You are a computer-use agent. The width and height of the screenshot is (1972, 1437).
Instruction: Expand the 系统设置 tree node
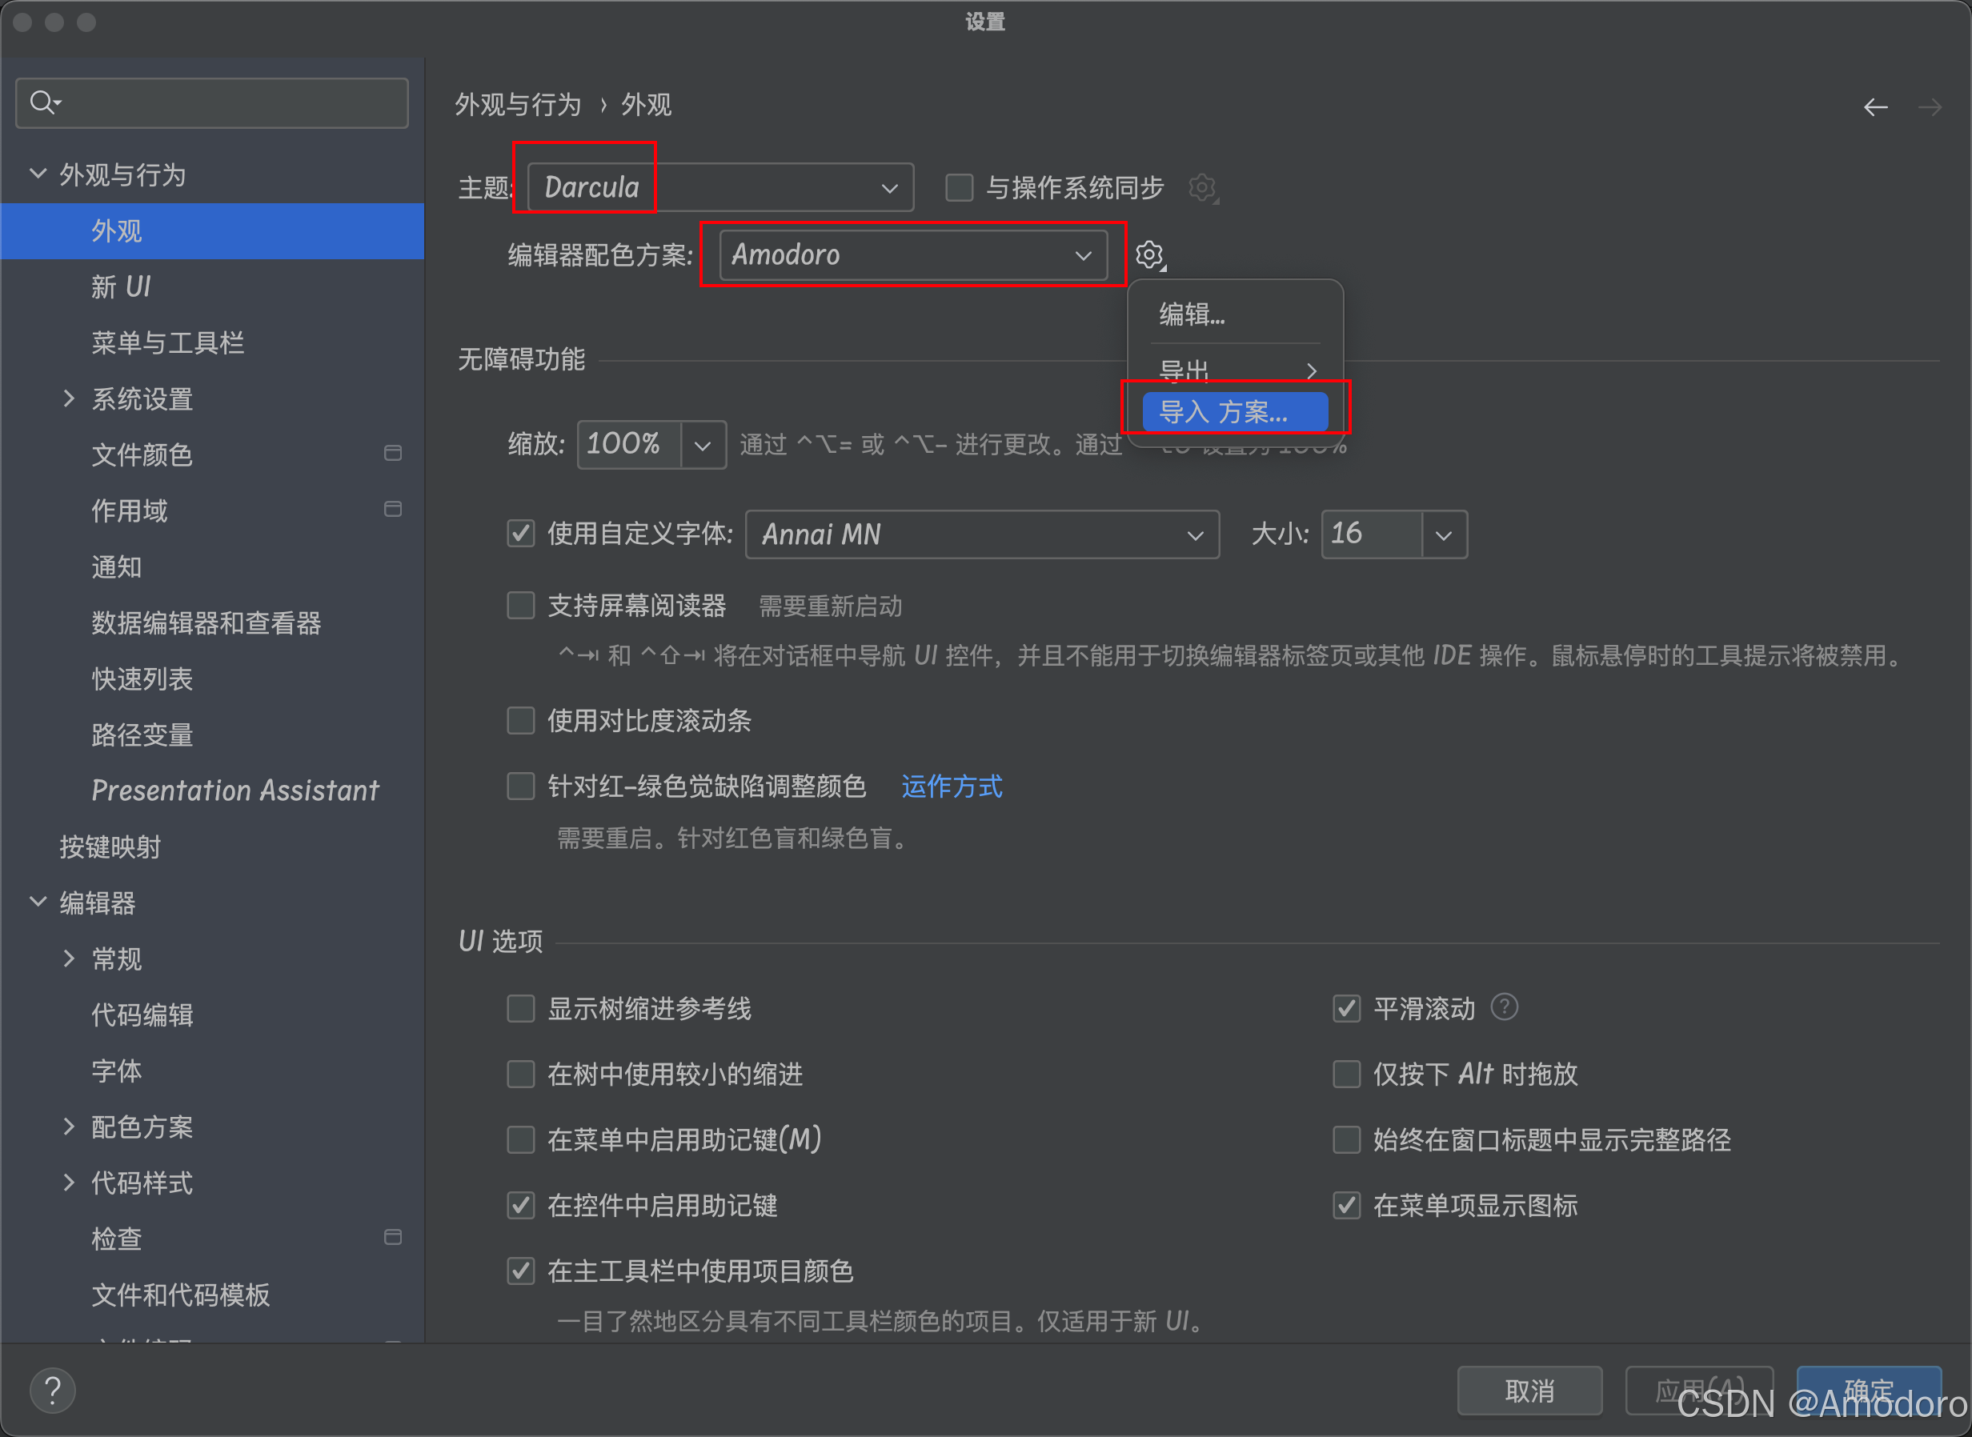[69, 398]
